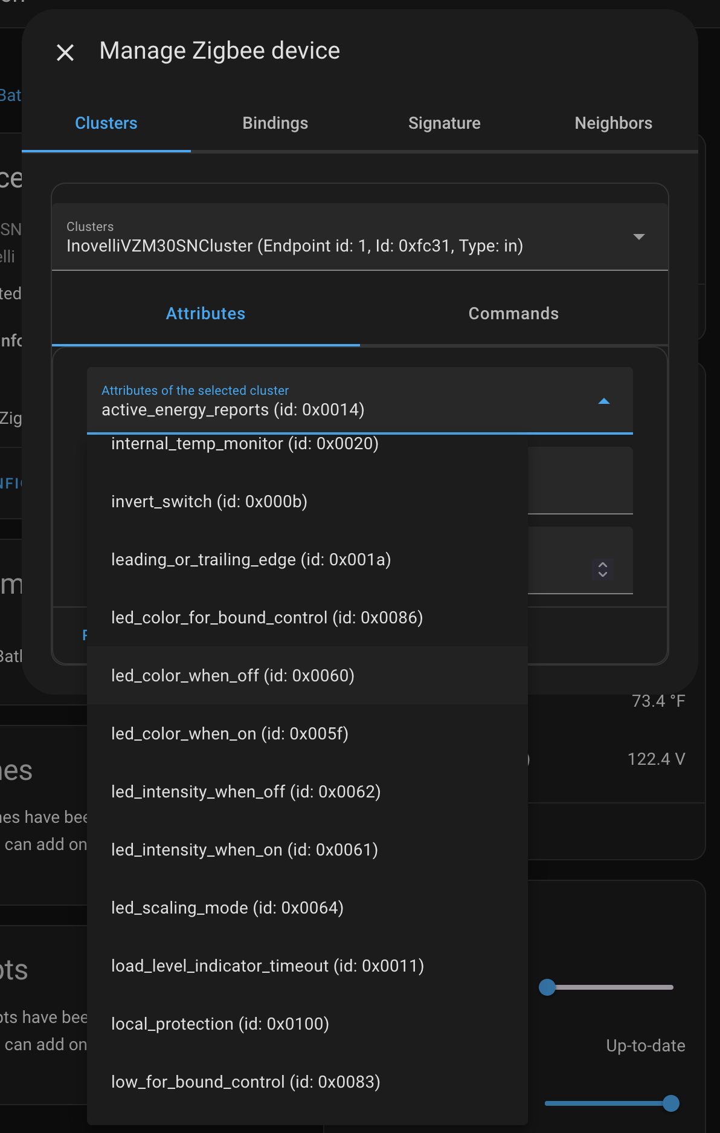The width and height of the screenshot is (720, 1133).
Task: Select leading_or_trailing_edge entry
Action: (x=307, y=559)
